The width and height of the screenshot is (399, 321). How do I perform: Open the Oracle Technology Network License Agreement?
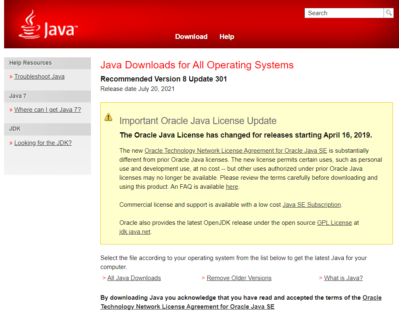[235, 150]
